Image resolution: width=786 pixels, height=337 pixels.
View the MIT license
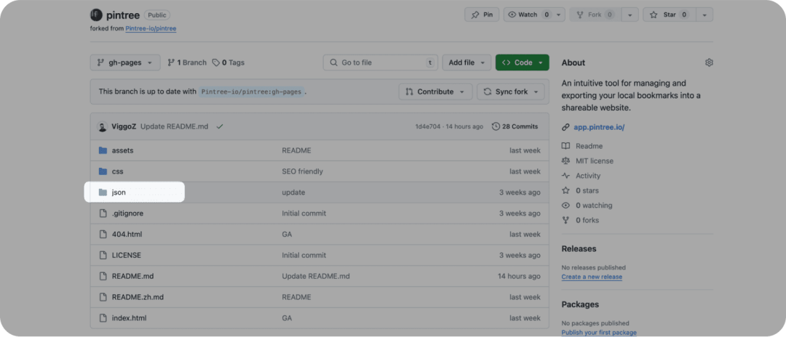coord(595,161)
